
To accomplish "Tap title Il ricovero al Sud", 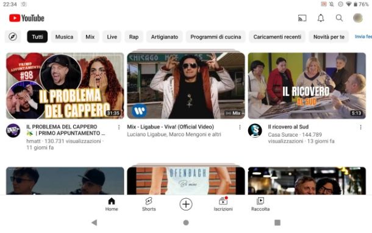I will [288, 127].
